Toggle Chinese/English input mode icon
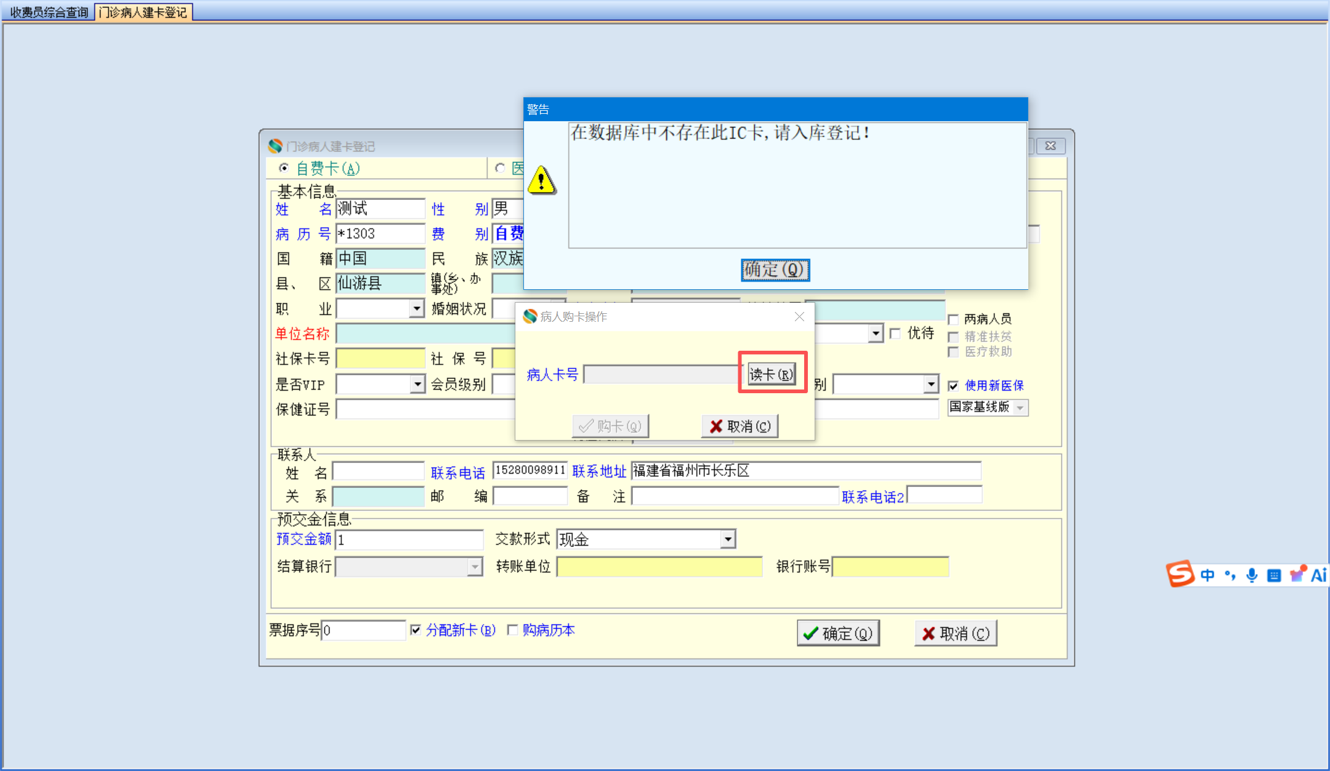 (1207, 575)
